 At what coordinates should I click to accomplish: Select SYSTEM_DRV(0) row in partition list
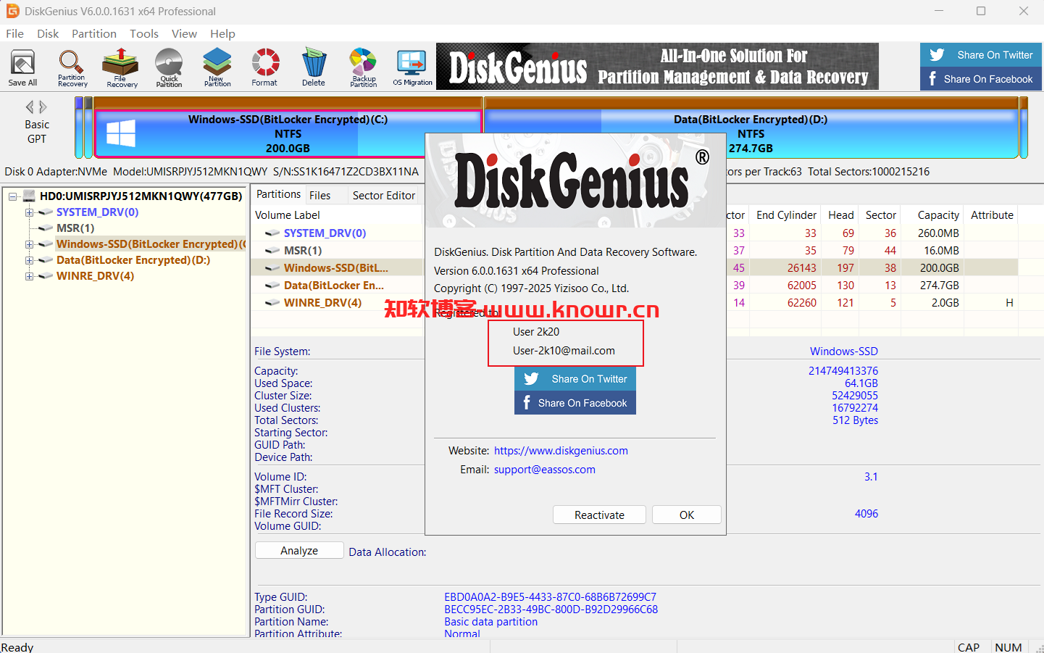325,233
